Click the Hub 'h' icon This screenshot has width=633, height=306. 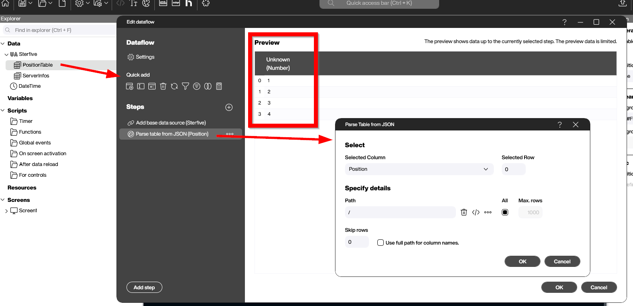pyautogui.click(x=189, y=3)
